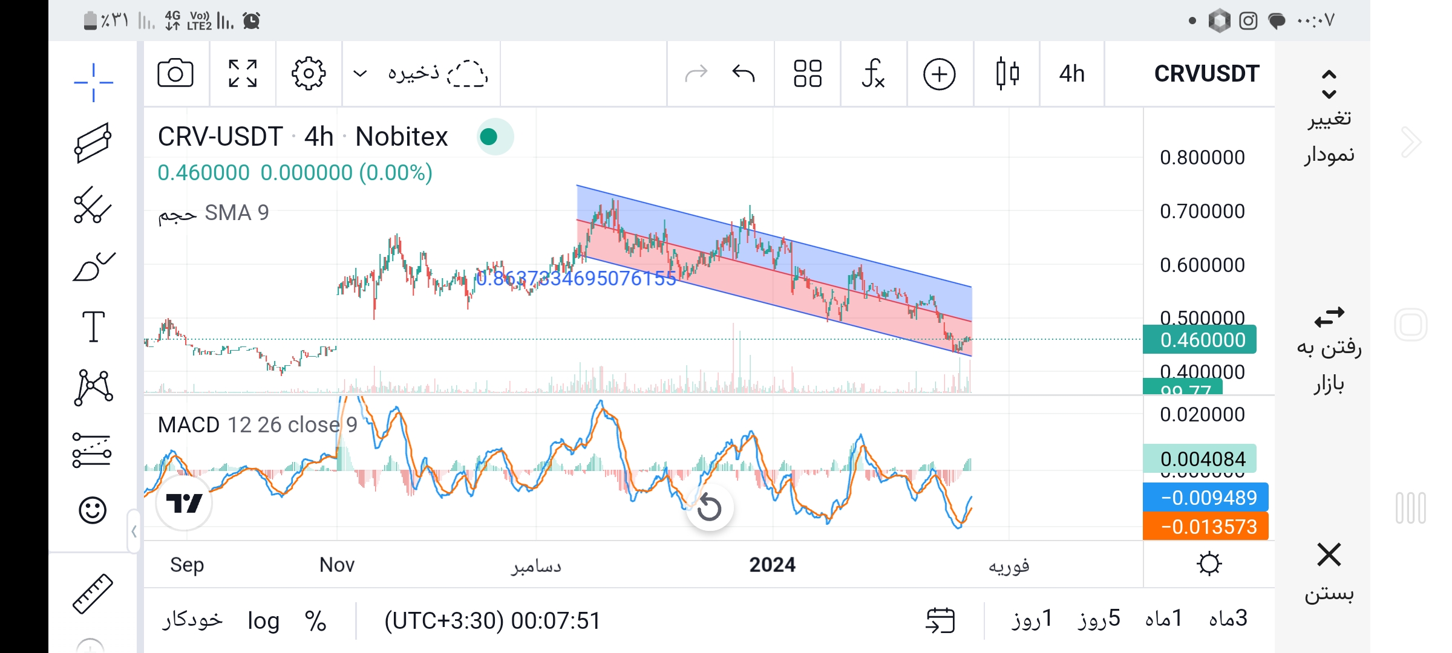
Task: Open the 4h timeframe selector
Action: [1071, 74]
